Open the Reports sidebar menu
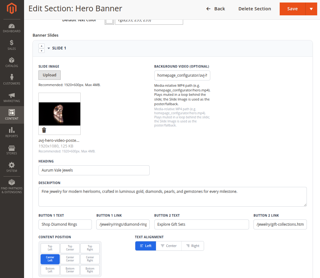Screen dimensions: 320x278 coord(12,132)
